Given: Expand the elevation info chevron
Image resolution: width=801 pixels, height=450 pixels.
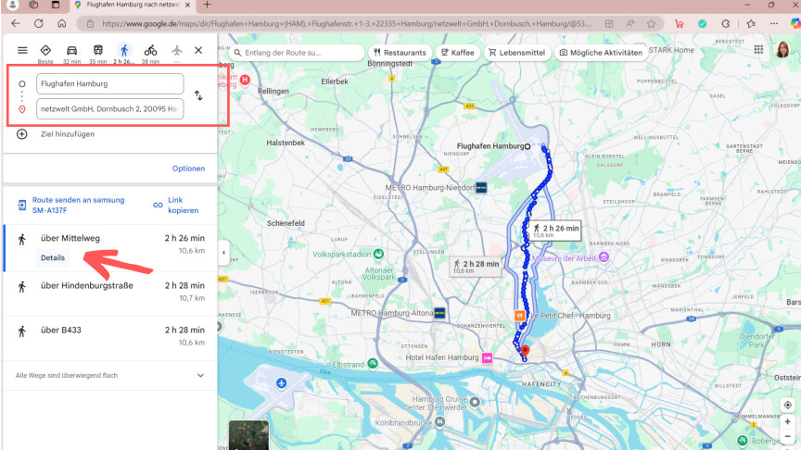Looking at the screenshot, I should tap(200, 376).
